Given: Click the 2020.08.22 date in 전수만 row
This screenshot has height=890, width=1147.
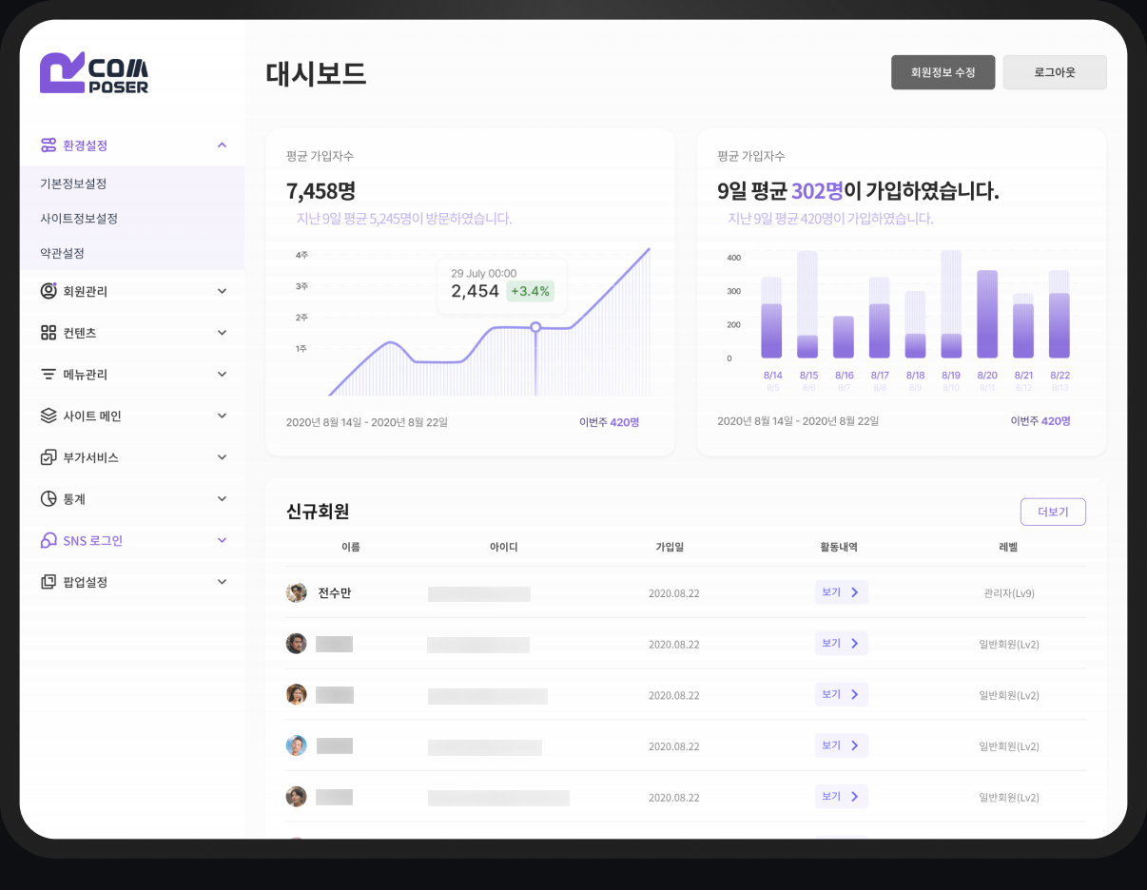Looking at the screenshot, I should 673,593.
